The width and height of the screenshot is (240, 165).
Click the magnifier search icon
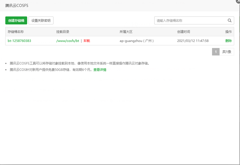229,21
